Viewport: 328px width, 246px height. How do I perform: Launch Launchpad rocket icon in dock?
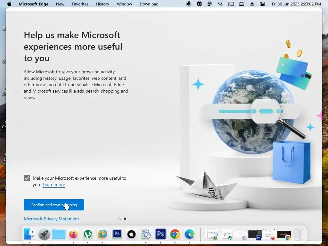pyautogui.click(x=44, y=234)
